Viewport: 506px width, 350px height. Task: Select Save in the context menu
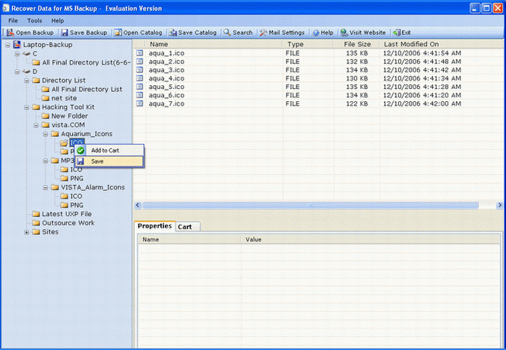97,161
